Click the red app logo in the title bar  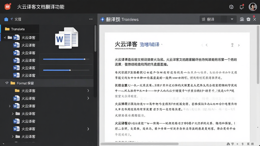coord(7,7)
